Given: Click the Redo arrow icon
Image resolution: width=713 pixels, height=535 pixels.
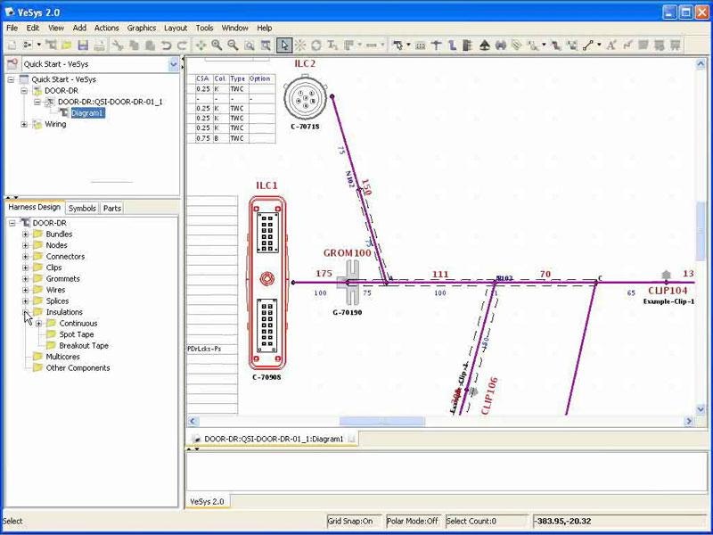Looking at the screenshot, I should click(182, 45).
